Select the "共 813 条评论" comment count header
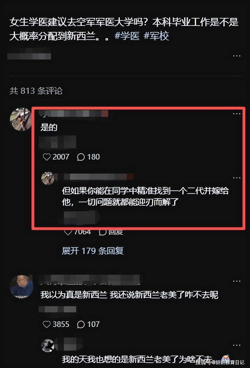 pyautogui.click(x=36, y=91)
